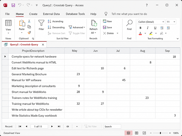
Task: Click the Copy icon
Action: 29,27
